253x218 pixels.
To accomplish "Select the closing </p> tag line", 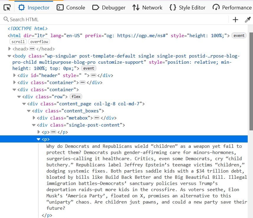I will [47, 215].
